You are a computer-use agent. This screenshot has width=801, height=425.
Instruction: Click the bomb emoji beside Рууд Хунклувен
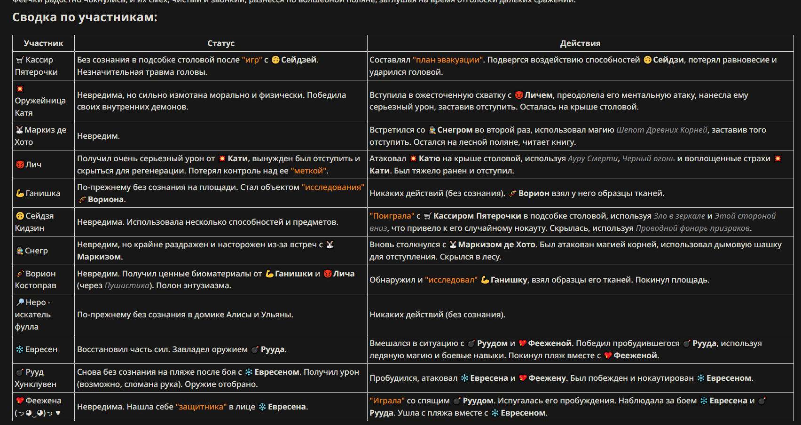click(x=20, y=372)
